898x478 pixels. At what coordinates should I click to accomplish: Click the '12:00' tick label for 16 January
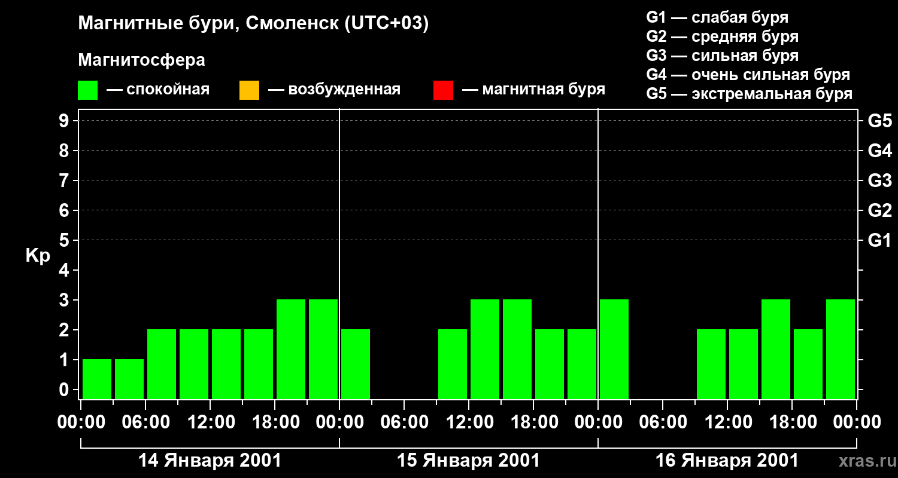(x=727, y=422)
